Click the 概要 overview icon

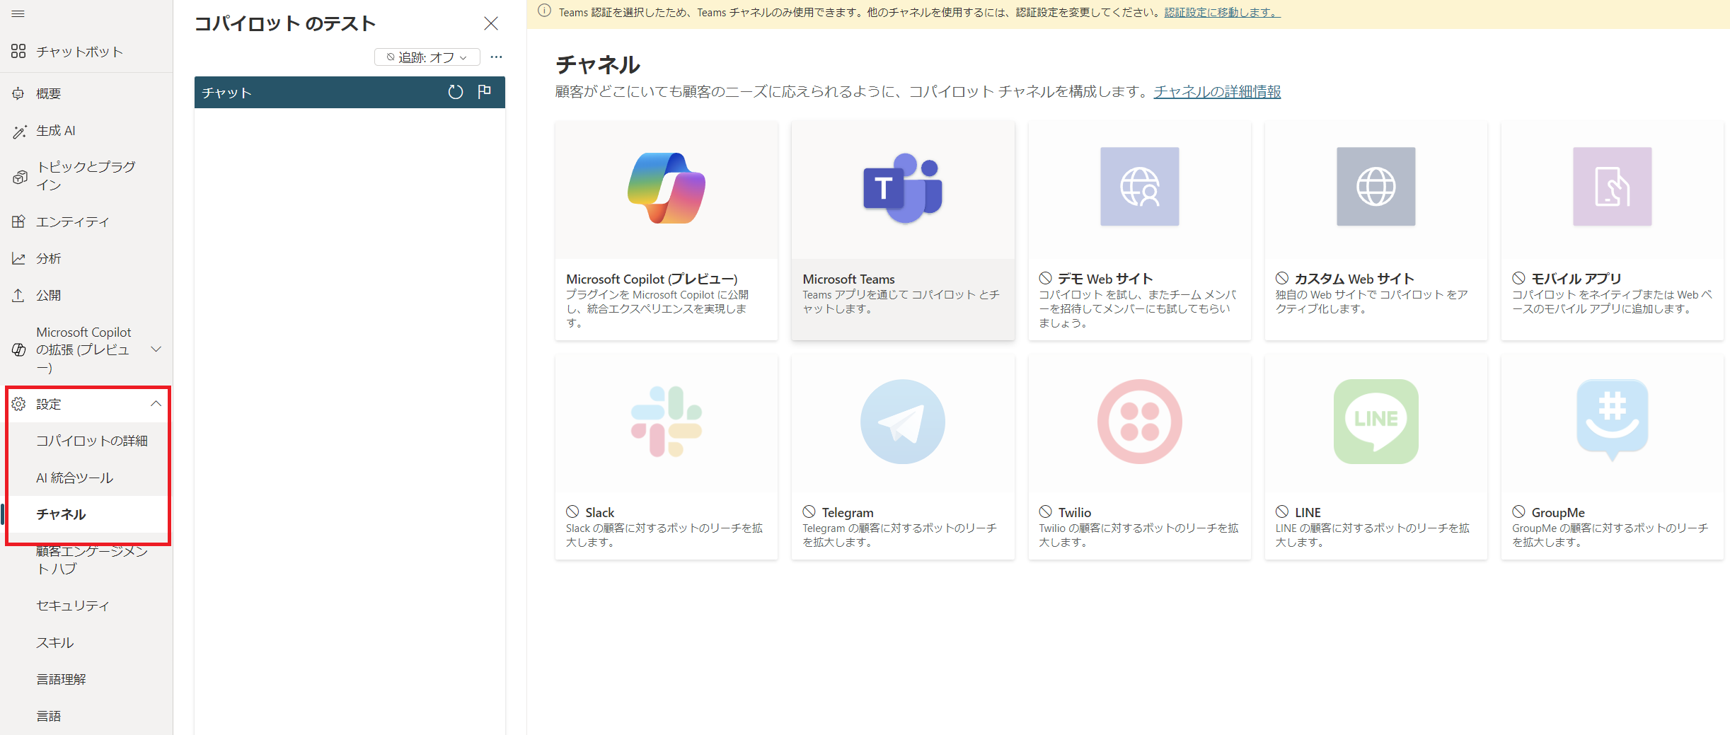tap(18, 93)
